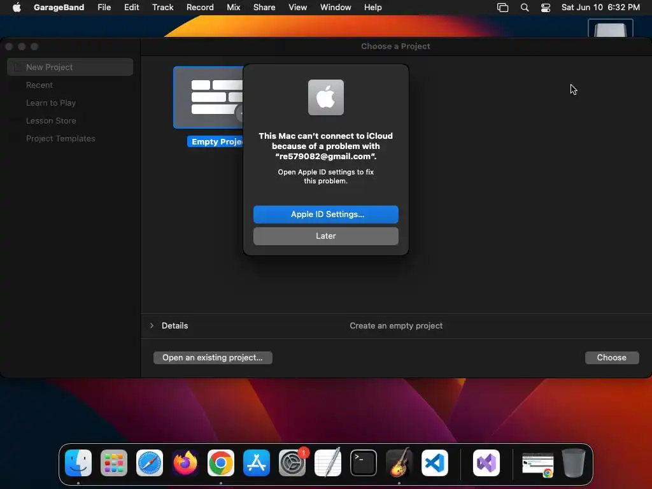Image resolution: width=652 pixels, height=489 pixels.
Task: Click the Stage Manager icon in menu bar
Action: click(503, 8)
